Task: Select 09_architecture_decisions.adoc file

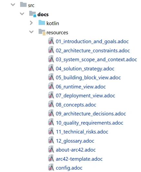Action: [x=91, y=114]
